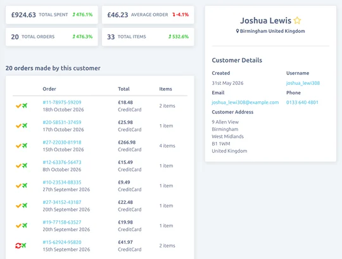This screenshot has width=342, height=259.
Task: Open order #27-22030-81918
Action: 62,142
